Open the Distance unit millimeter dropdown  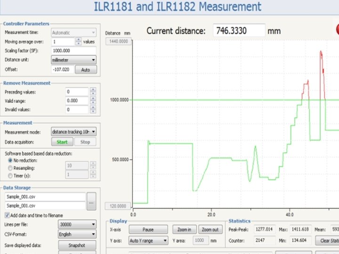click(73, 60)
